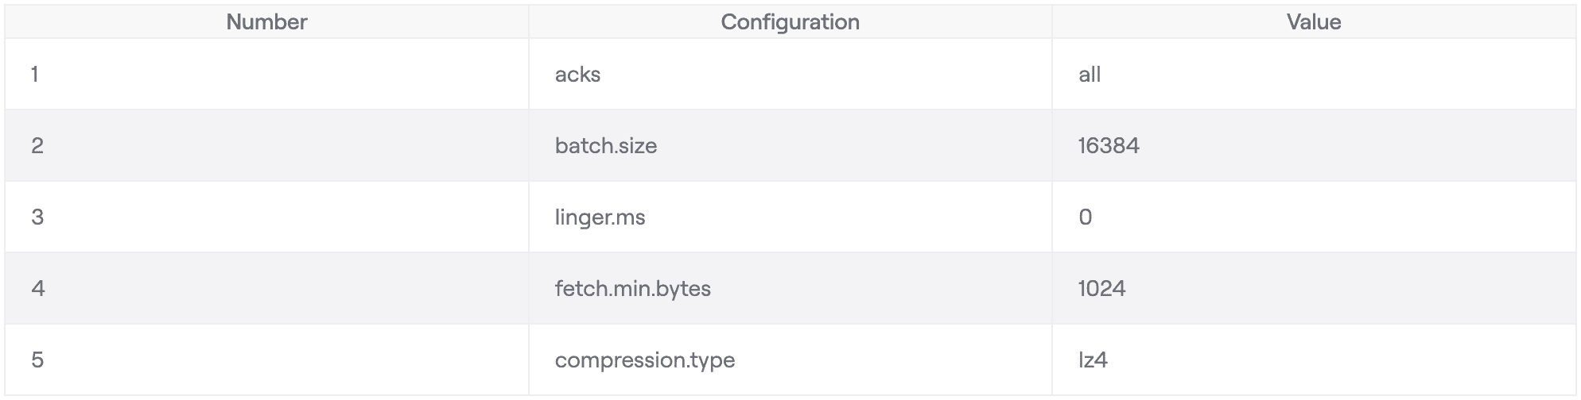Select the batch.size configuration cell
1581x400 pixels.
(606, 146)
